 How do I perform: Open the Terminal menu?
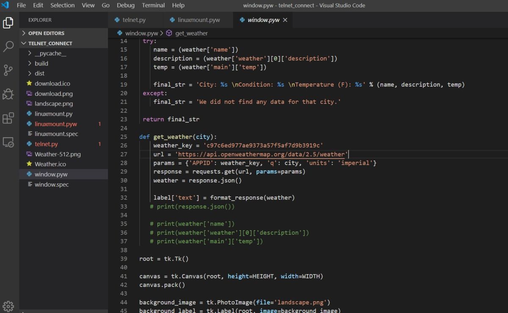point(153,5)
